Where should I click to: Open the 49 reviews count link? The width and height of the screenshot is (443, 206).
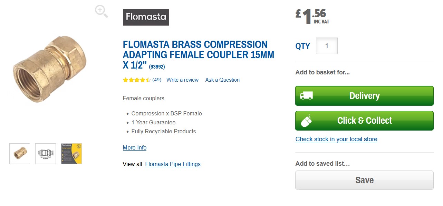click(157, 80)
